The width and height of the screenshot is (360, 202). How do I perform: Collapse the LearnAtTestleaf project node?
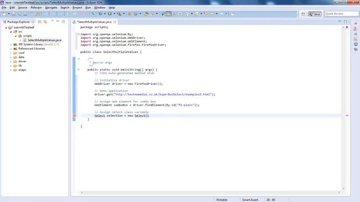click(6, 27)
